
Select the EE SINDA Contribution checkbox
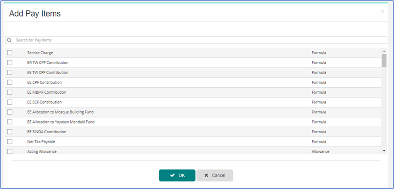coord(10,132)
